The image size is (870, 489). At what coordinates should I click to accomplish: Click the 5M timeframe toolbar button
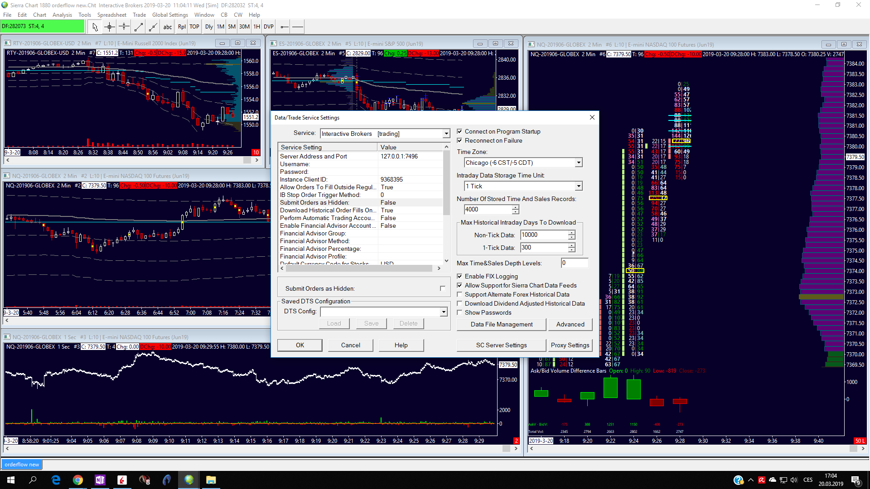tap(232, 27)
